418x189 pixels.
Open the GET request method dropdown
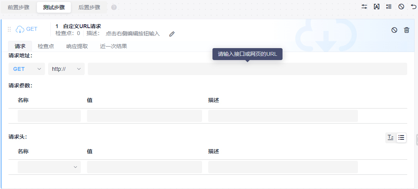27,69
